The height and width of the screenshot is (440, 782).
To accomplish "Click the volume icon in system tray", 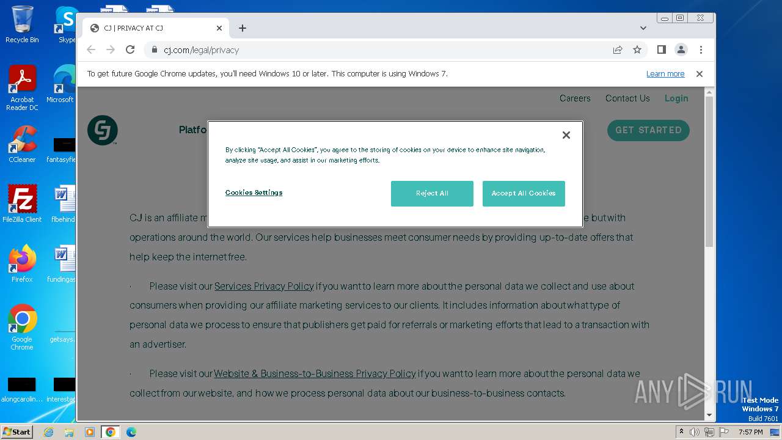I will [695, 432].
